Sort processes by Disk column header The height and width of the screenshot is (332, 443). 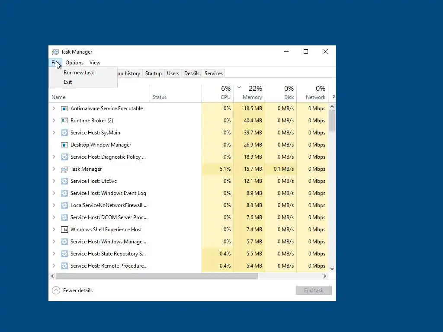tap(281, 93)
